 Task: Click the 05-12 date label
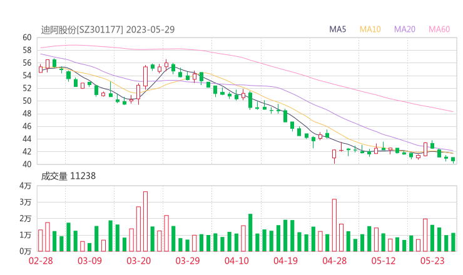click(x=384, y=261)
